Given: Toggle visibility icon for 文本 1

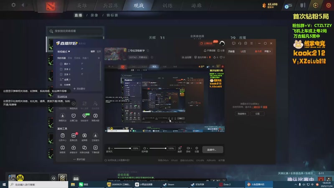Looking at the screenshot, I should click(x=82, y=74).
